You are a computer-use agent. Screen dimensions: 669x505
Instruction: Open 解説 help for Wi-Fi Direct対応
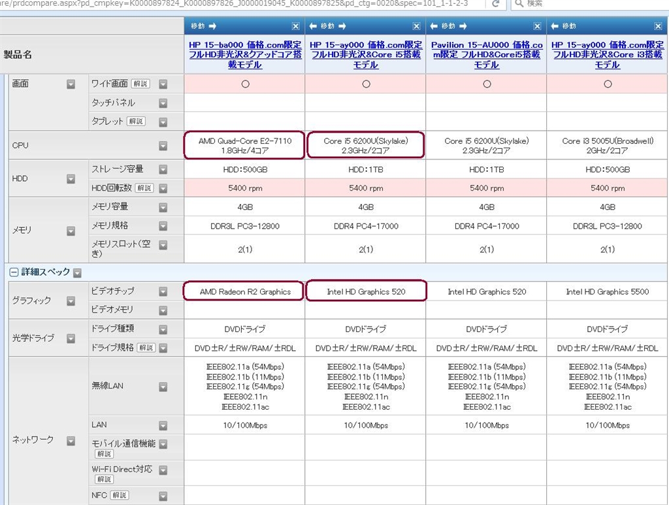pyautogui.click(x=104, y=479)
